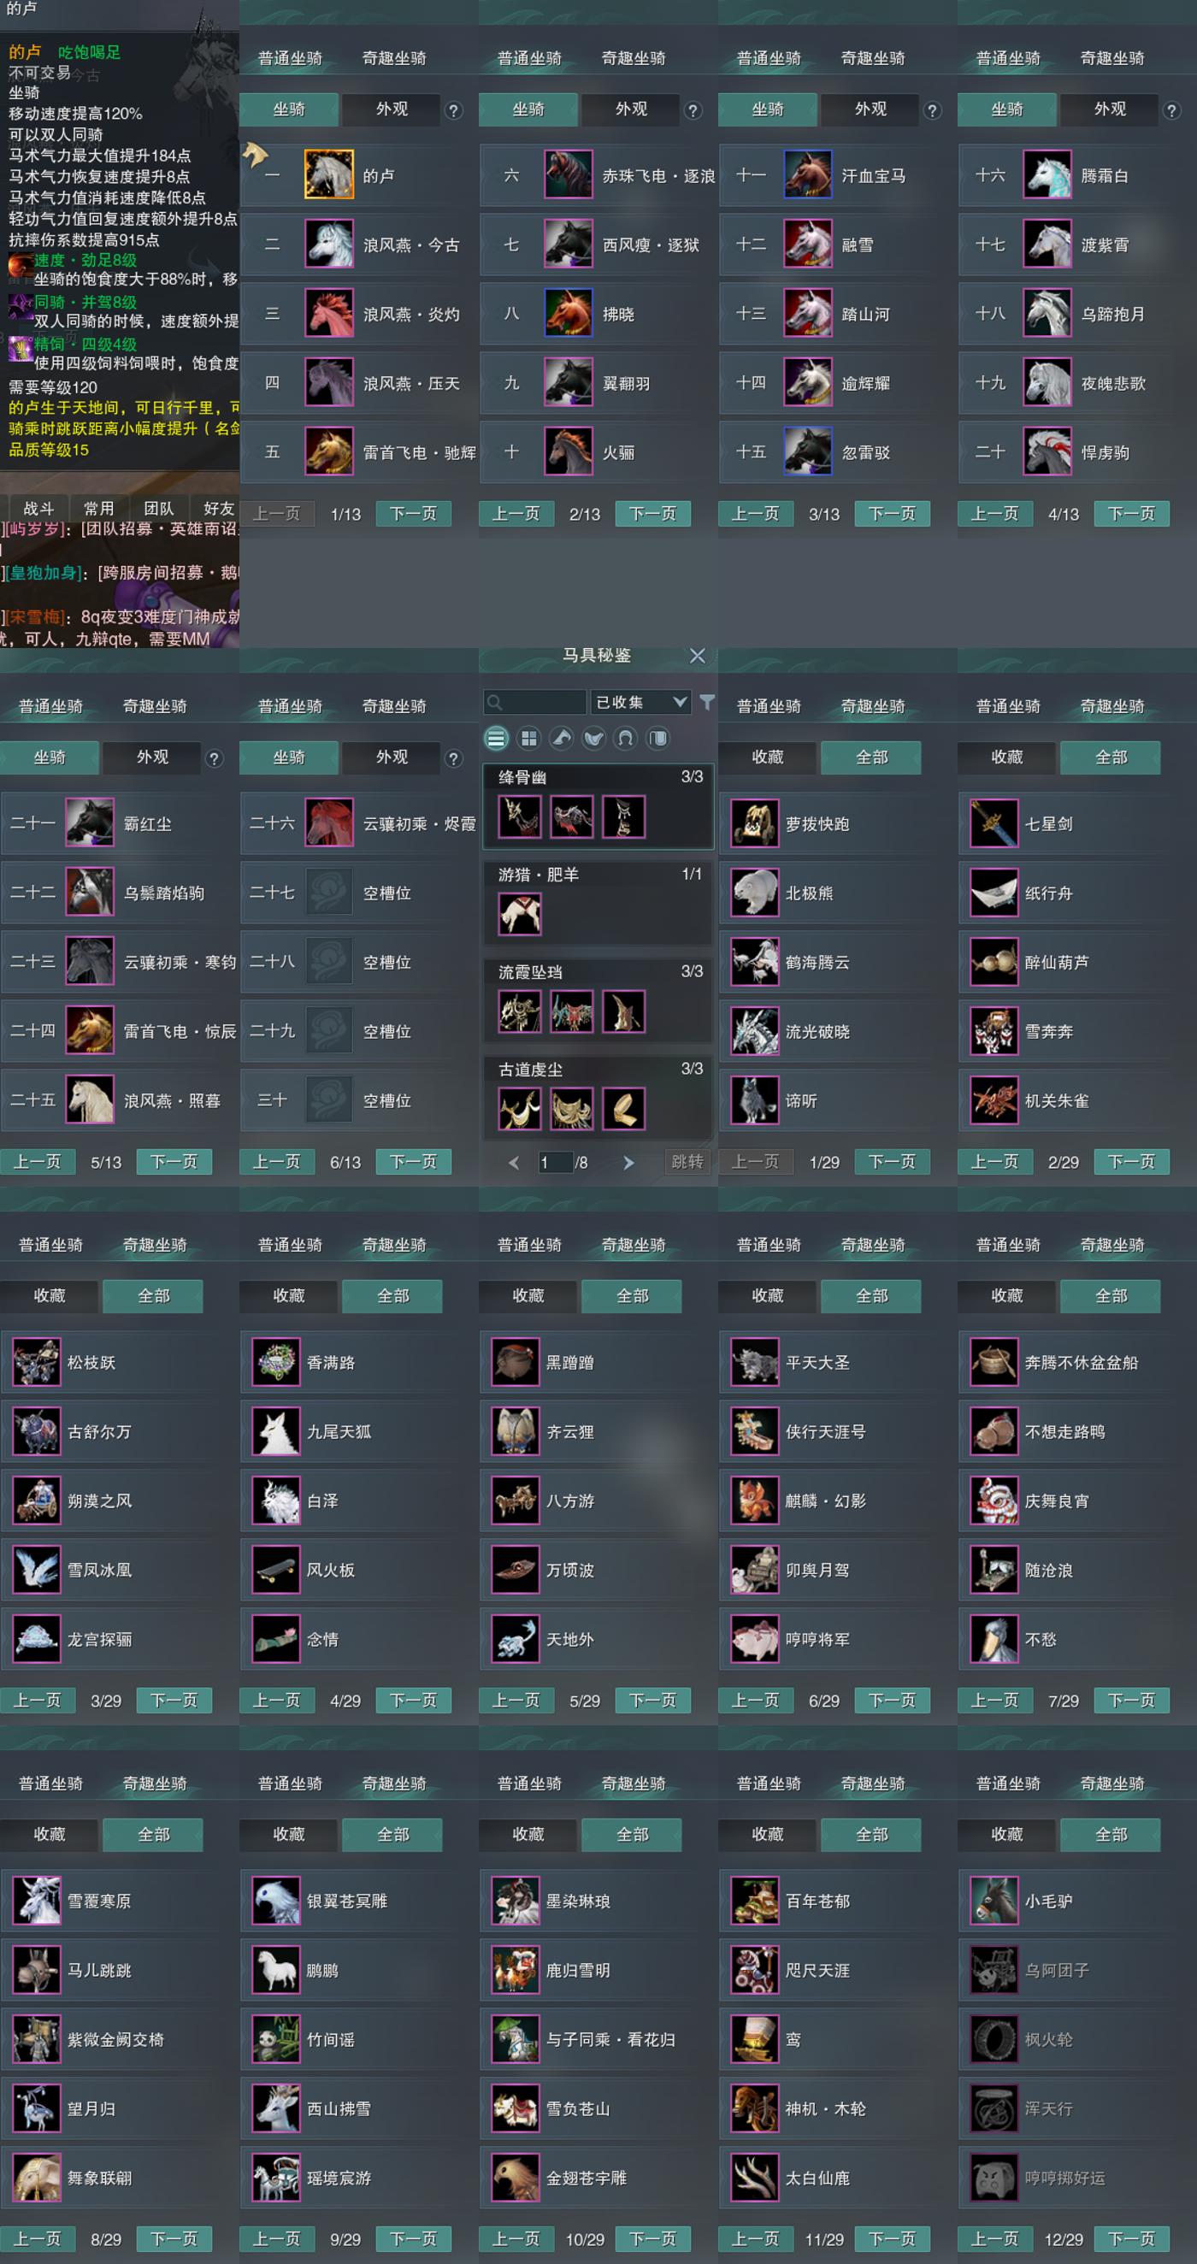
Task: Select 收藏 tab on the 1/29 panel
Action: 768,757
